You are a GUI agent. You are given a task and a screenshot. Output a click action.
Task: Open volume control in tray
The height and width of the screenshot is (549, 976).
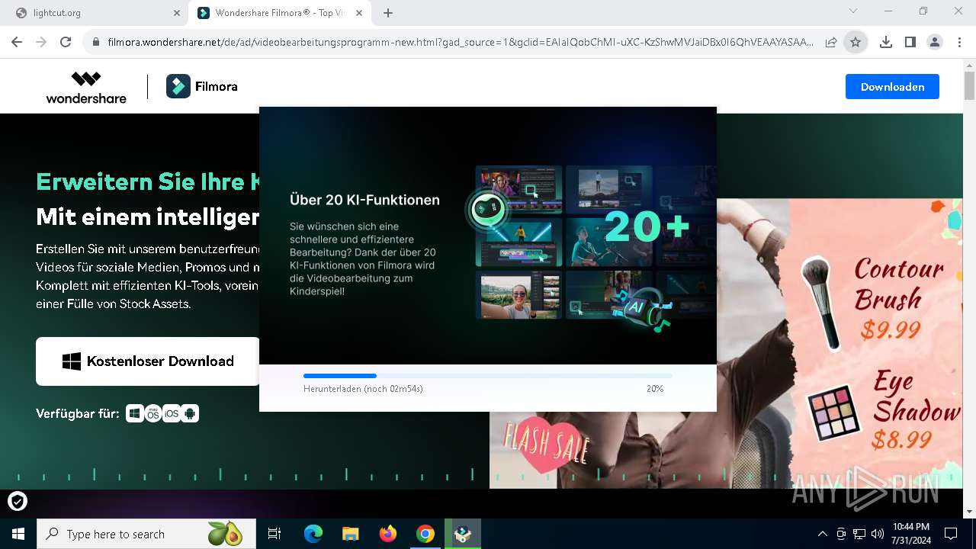click(x=878, y=534)
